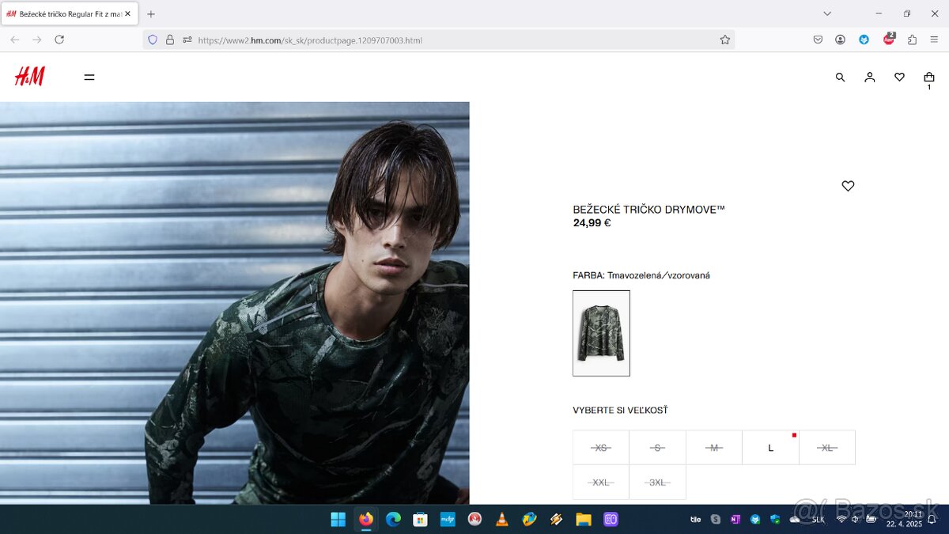
Task: Open the H&M account profile icon
Action: (x=869, y=78)
